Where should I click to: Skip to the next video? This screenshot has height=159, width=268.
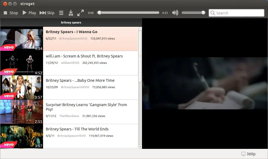tap(47, 13)
